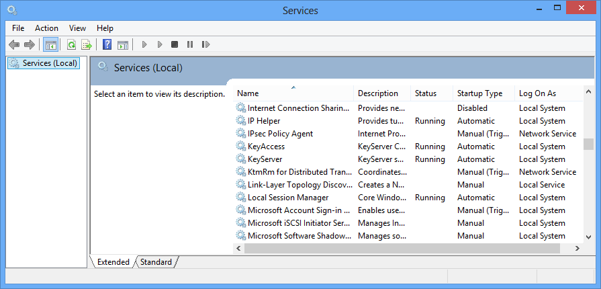This screenshot has height=289, width=601.
Task: Click the Back arrow toolbar icon
Action: (14, 44)
